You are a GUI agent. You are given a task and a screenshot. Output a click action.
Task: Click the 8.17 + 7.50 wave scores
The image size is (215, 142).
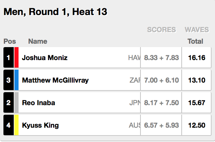point(161,103)
